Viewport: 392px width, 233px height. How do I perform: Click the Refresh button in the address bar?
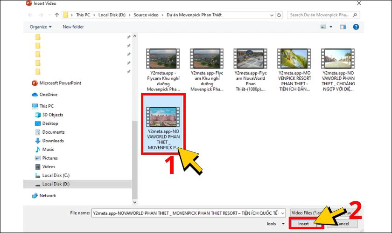(x=279, y=15)
